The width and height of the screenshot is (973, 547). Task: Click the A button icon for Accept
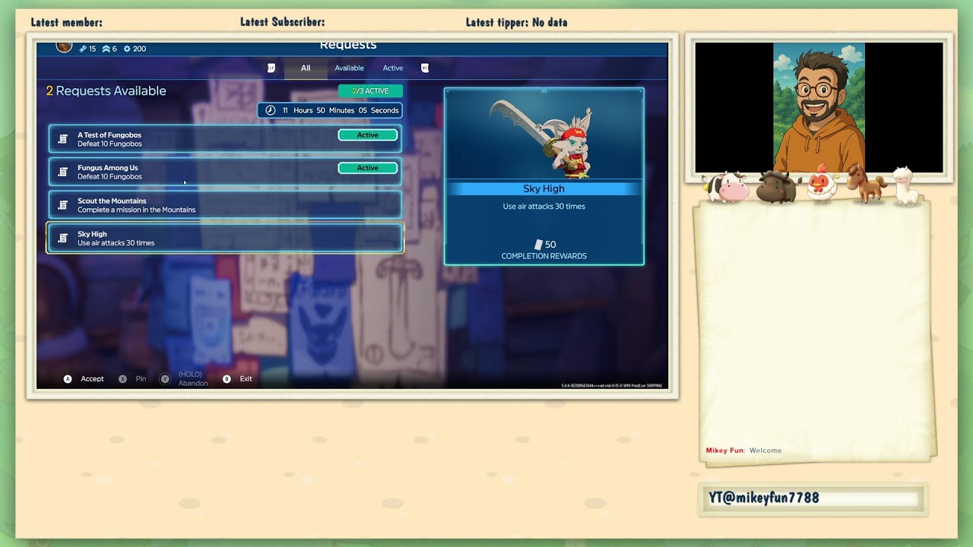pos(68,379)
